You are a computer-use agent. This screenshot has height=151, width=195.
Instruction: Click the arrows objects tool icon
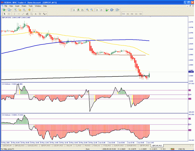[44, 14]
